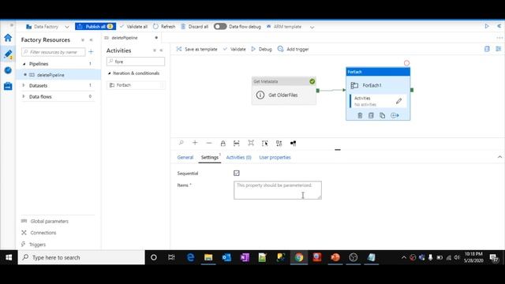Select the Settings tab
The width and height of the screenshot is (505, 284).
210,158
